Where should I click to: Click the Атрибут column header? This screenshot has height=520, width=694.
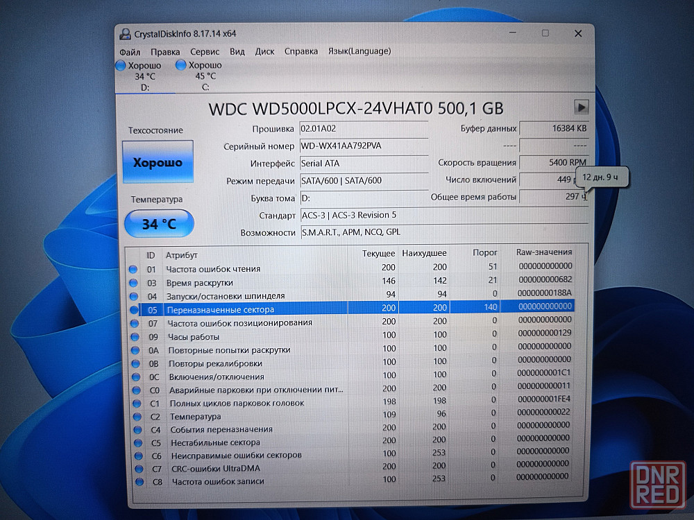pos(181,255)
